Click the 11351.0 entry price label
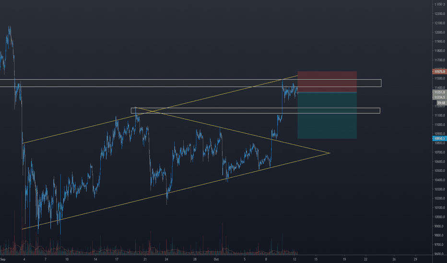The height and width of the screenshot is (263, 447). coord(440,92)
